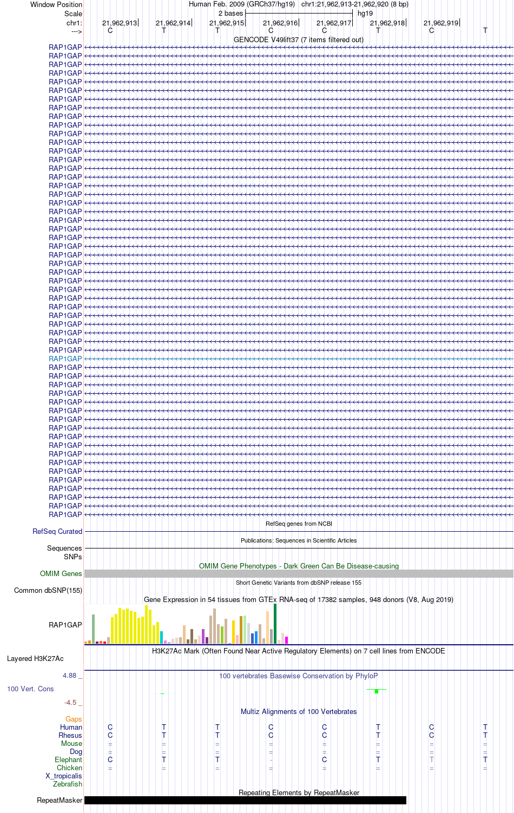The width and height of the screenshot is (514, 813).
Task: Open the H3K27Ac Mark track title
Action: click(299, 651)
